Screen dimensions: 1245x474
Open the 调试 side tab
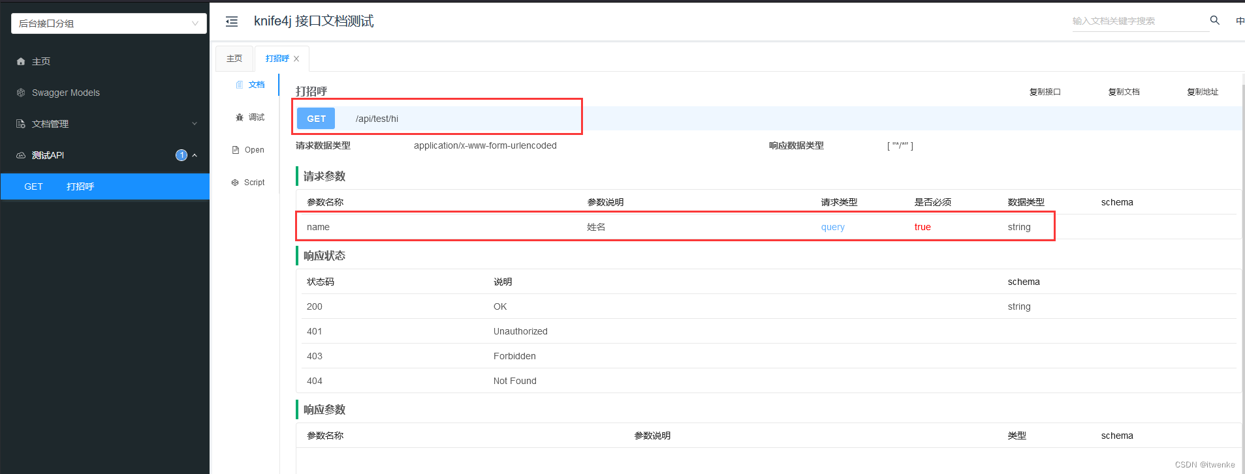coord(250,117)
